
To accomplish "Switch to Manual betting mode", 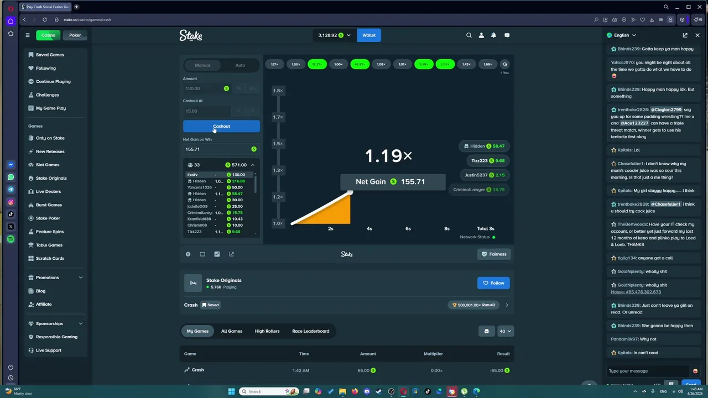I will click(202, 65).
